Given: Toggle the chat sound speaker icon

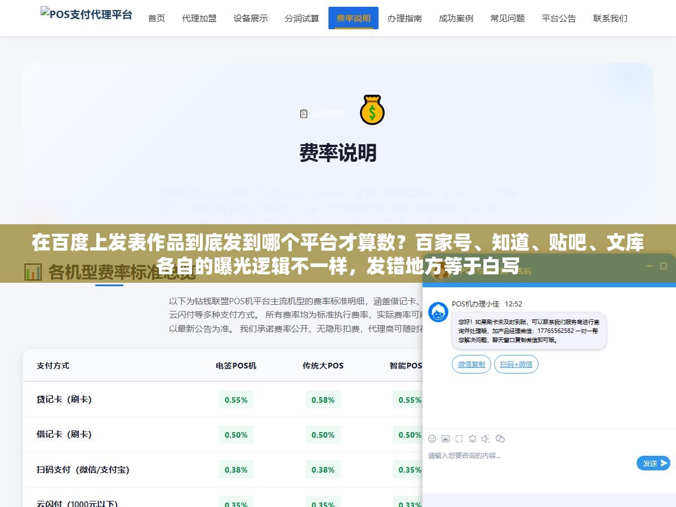Looking at the screenshot, I should 486,439.
